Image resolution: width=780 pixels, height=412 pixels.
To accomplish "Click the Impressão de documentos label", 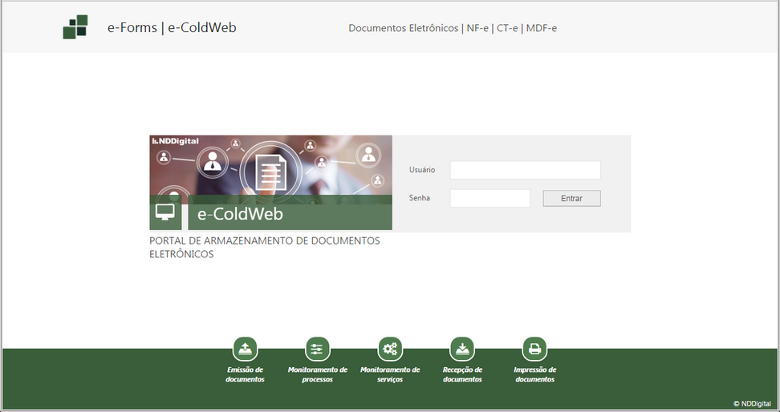I will 534,374.
